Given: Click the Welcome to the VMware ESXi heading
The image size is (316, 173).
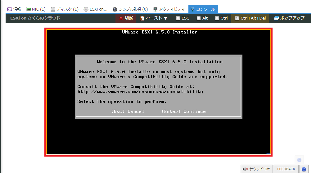Looking at the screenshot, I should click(160, 62).
